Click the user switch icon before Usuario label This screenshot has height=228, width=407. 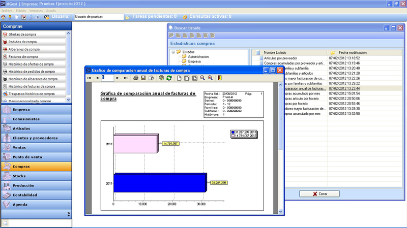click(47, 17)
